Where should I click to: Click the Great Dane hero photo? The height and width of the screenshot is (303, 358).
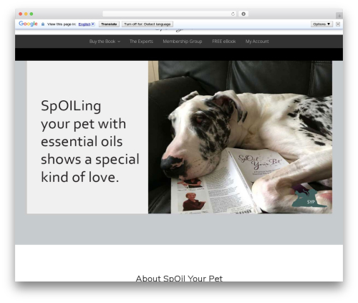pos(240,137)
